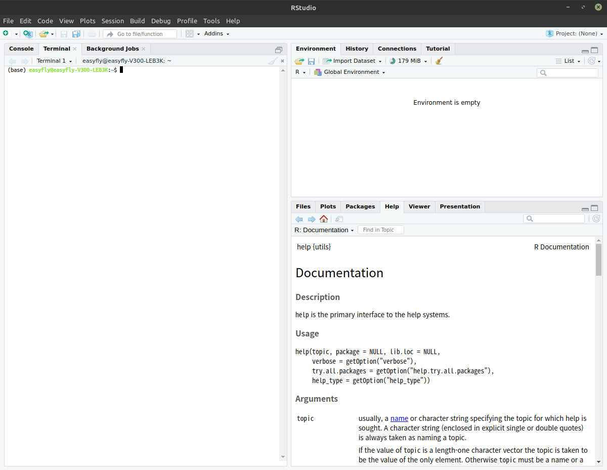This screenshot has width=607, height=470.
Task: Click the show help in new window icon
Action: coord(339,219)
